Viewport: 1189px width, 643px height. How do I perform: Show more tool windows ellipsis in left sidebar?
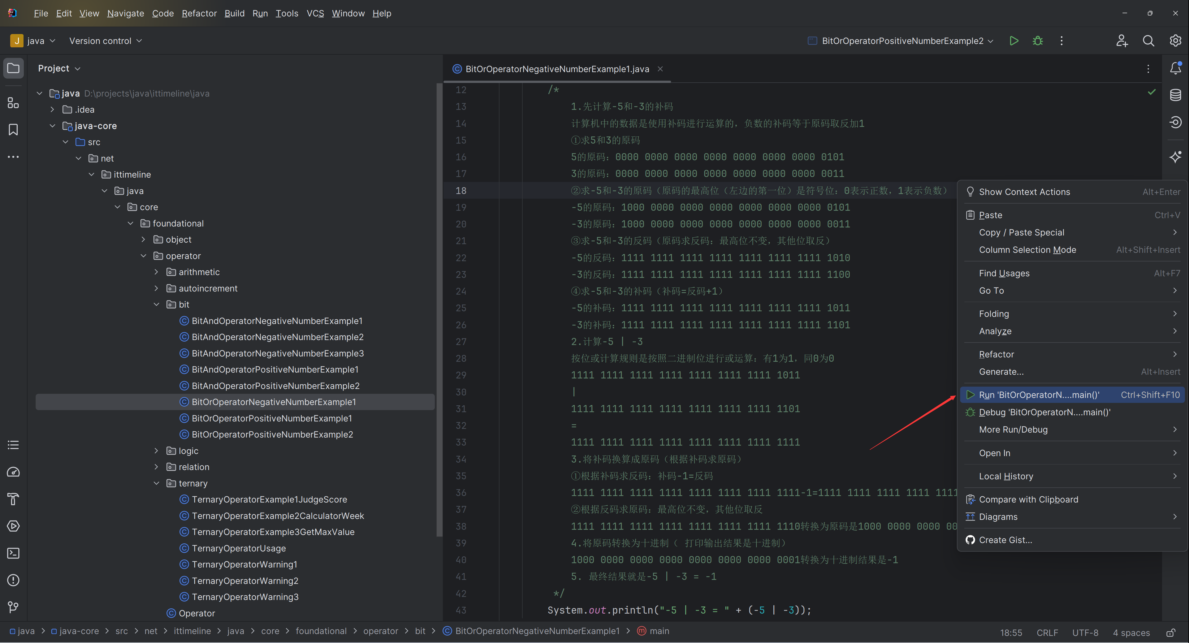(x=13, y=157)
